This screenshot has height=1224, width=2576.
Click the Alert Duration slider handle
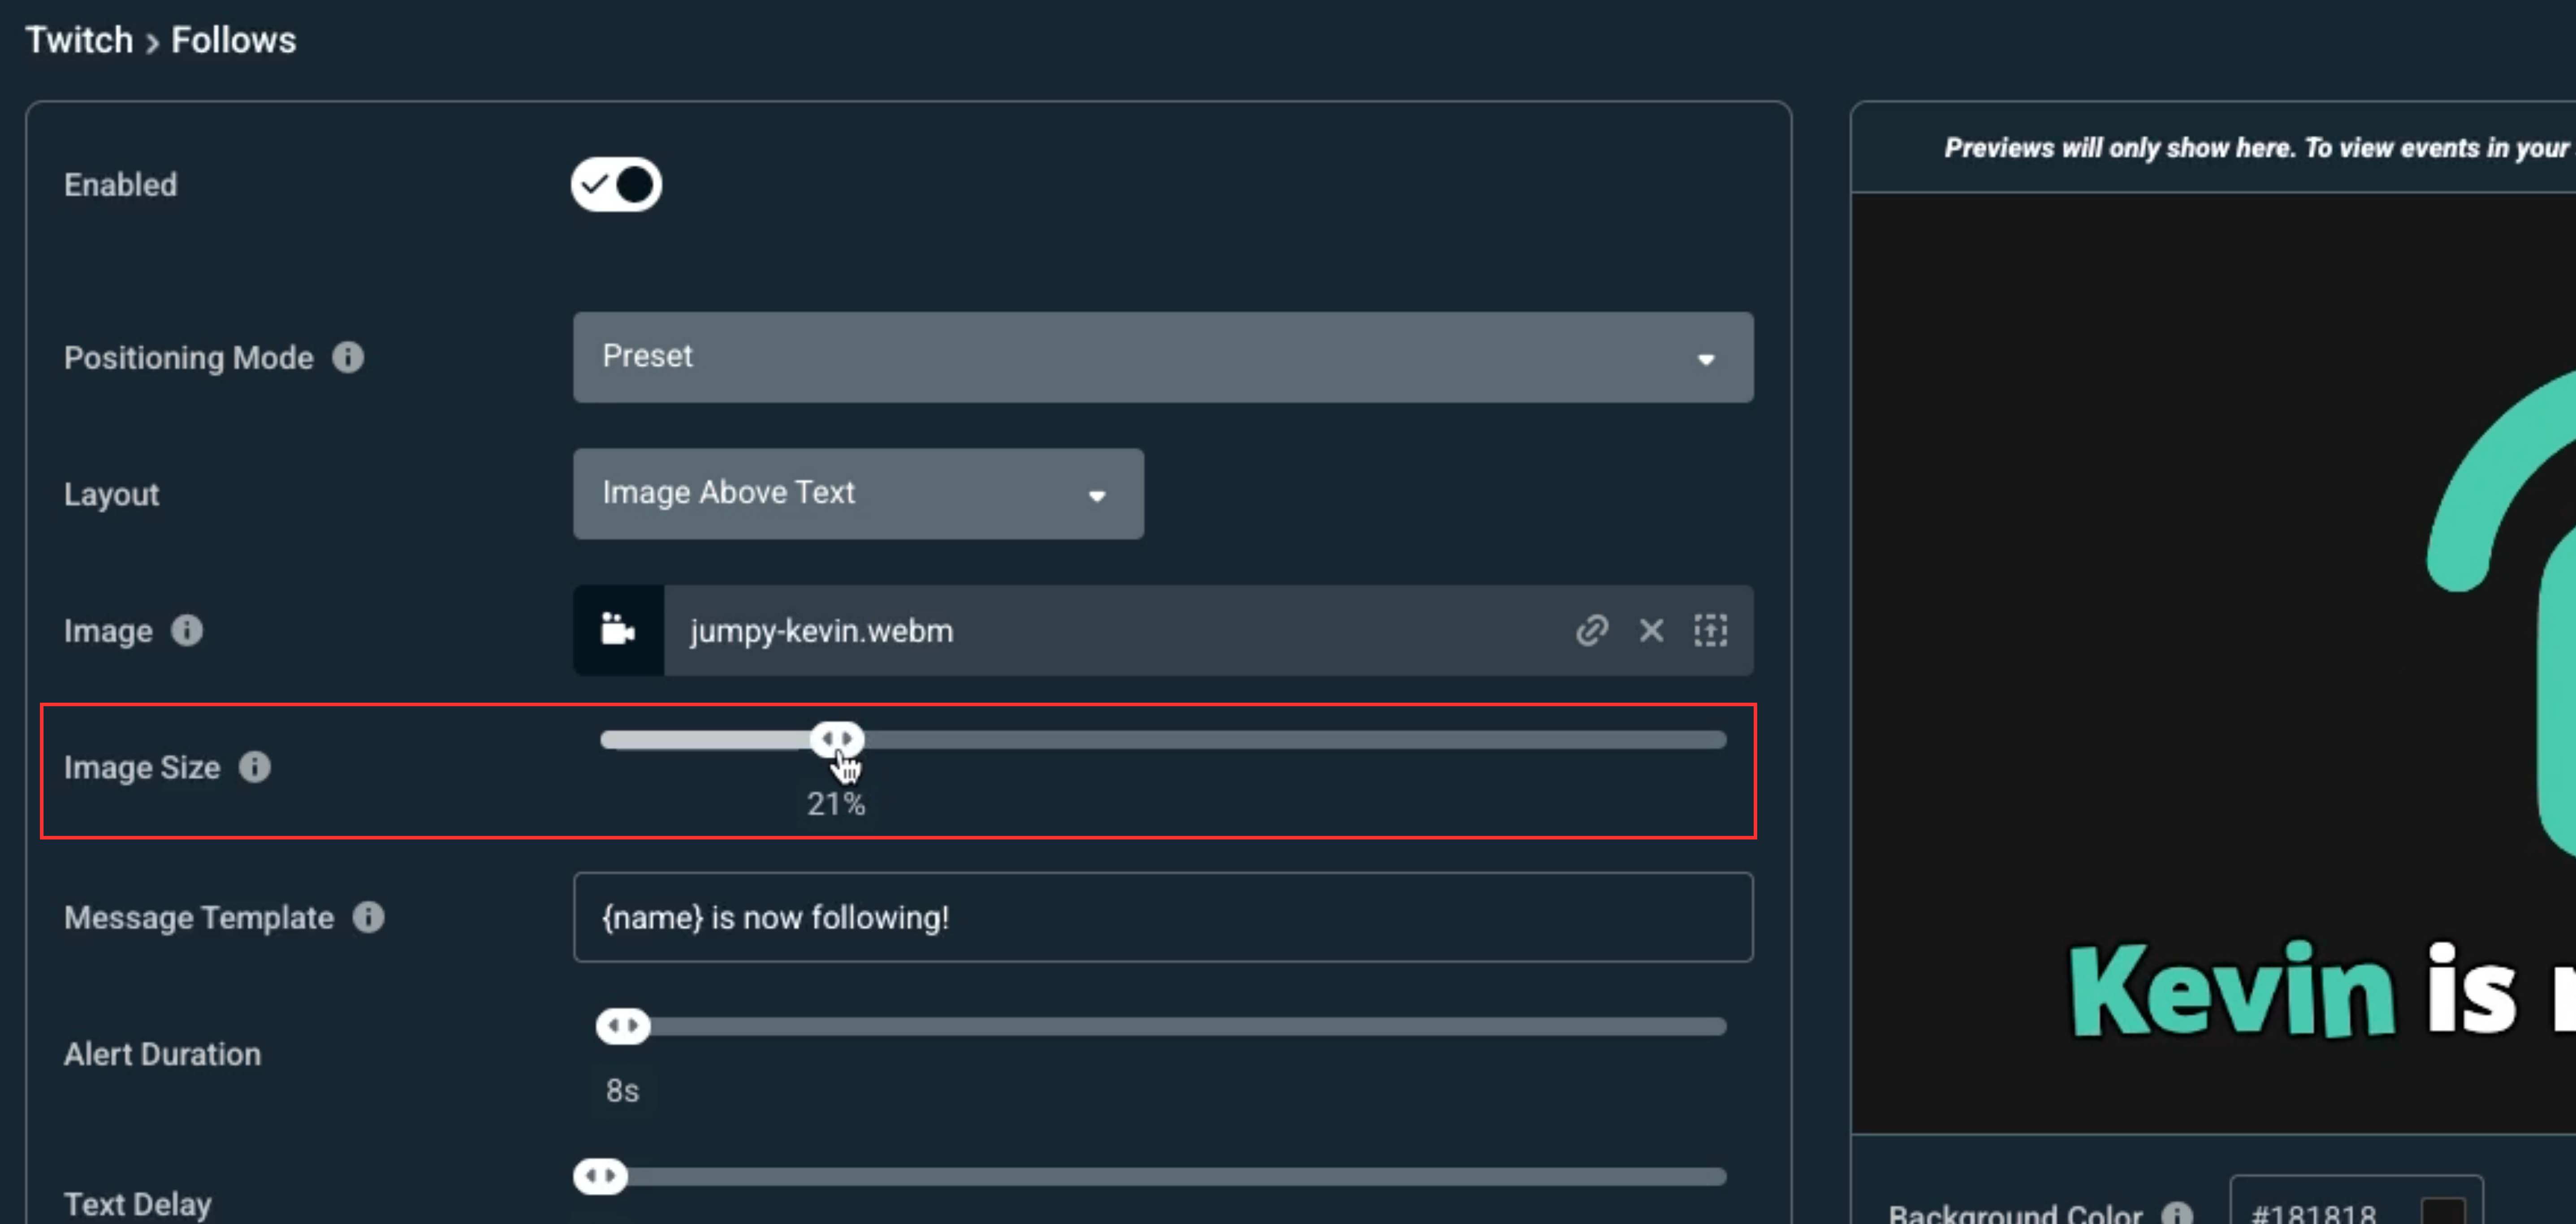[623, 1025]
